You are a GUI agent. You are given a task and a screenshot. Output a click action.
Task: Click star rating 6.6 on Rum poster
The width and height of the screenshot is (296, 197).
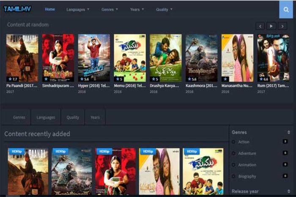264,79
